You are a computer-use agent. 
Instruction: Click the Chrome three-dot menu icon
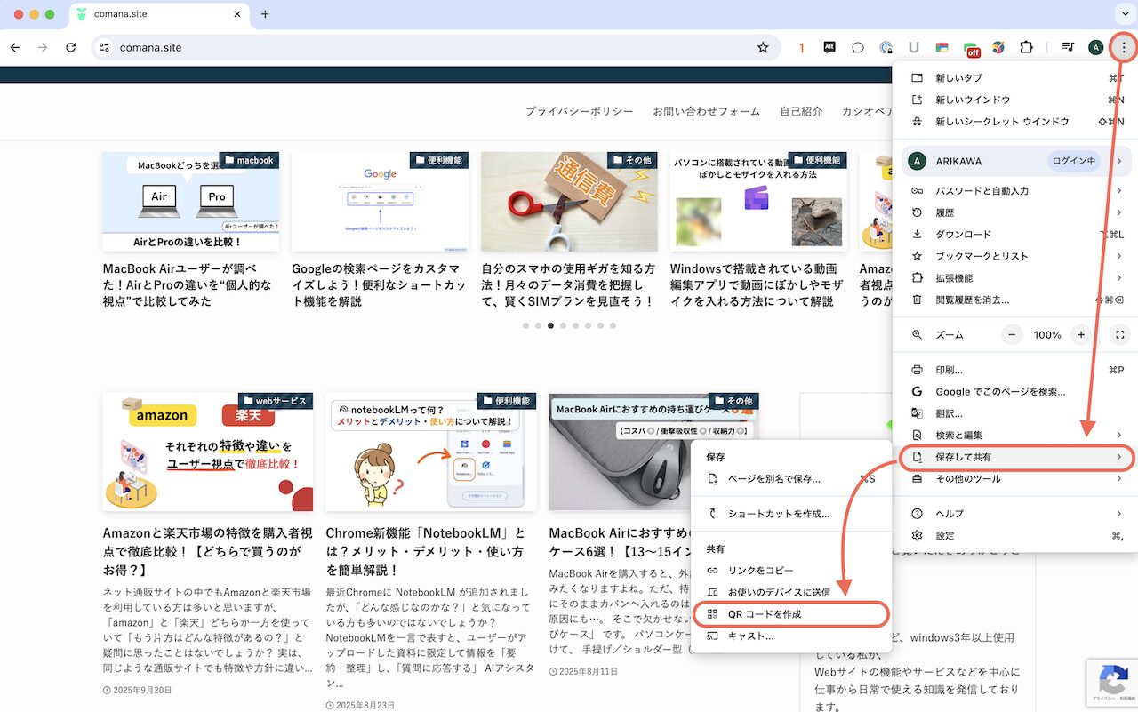pyautogui.click(x=1124, y=47)
